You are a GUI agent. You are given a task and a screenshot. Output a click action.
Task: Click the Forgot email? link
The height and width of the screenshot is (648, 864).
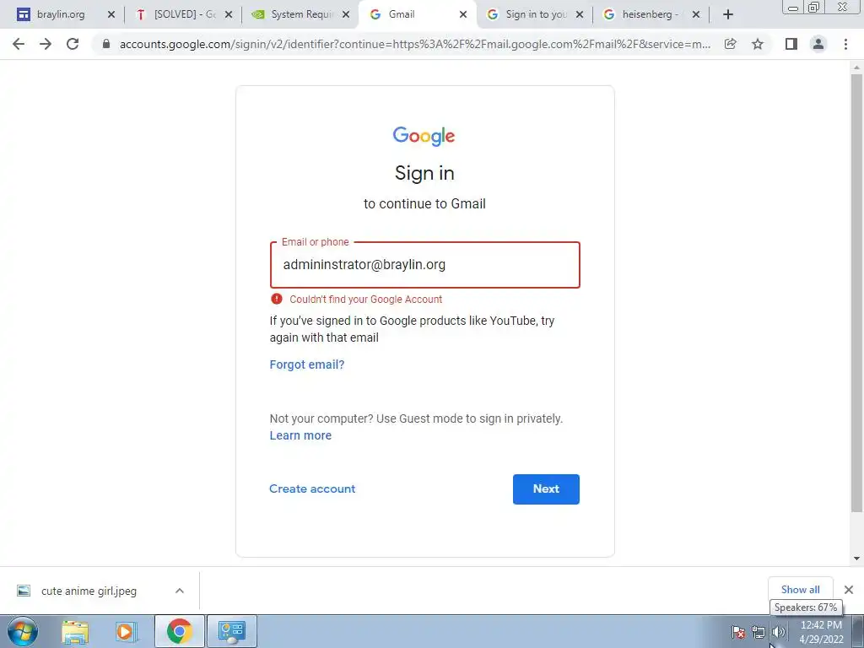pyautogui.click(x=307, y=364)
